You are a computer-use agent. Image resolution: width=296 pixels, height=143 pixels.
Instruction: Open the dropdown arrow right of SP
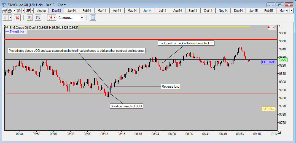(32, 11)
